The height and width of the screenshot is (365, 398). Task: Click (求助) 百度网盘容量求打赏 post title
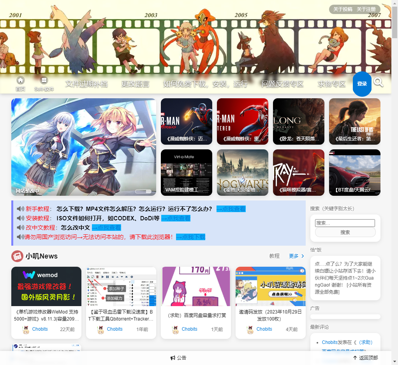[197, 315]
